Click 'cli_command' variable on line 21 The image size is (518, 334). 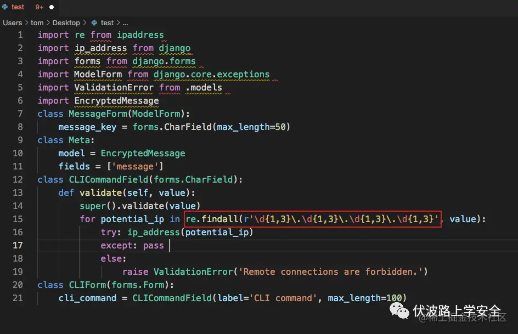[x=87, y=298]
